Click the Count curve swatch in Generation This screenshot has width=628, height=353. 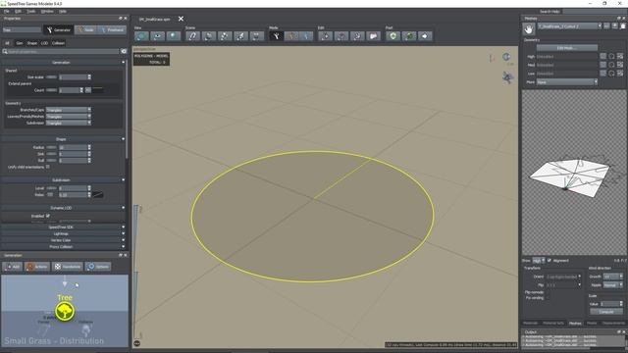coord(98,90)
